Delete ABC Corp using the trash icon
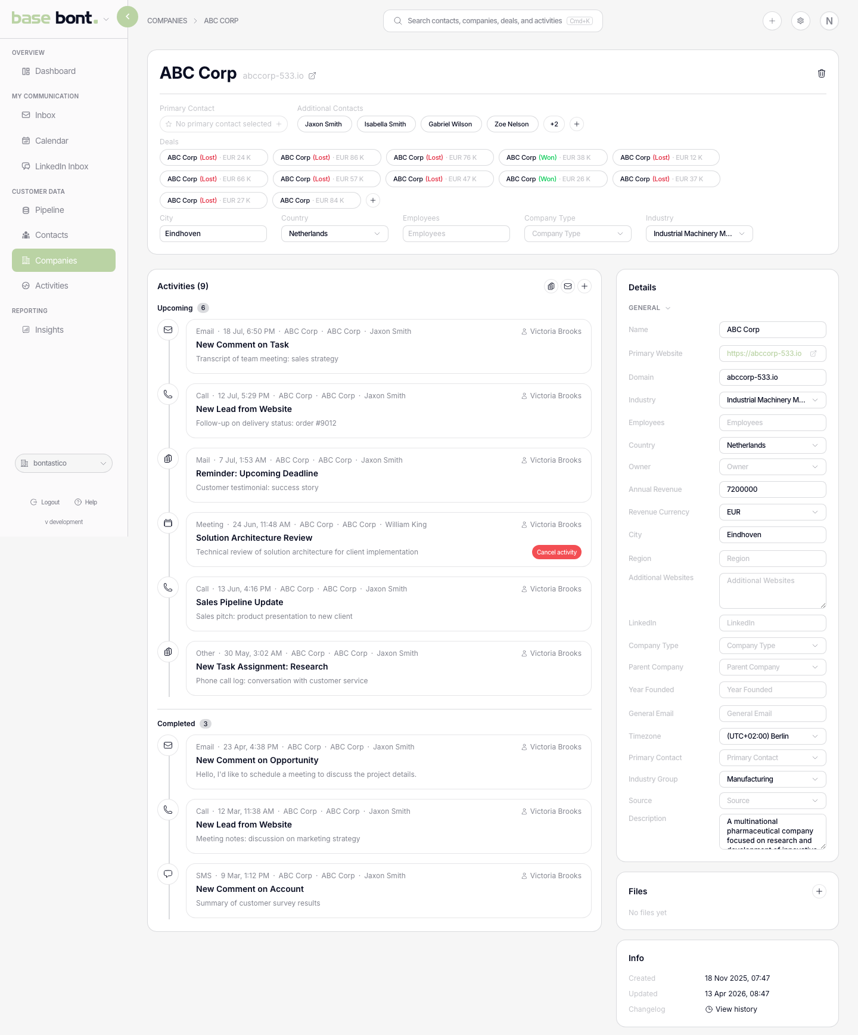This screenshot has height=1035, width=858. click(x=822, y=73)
